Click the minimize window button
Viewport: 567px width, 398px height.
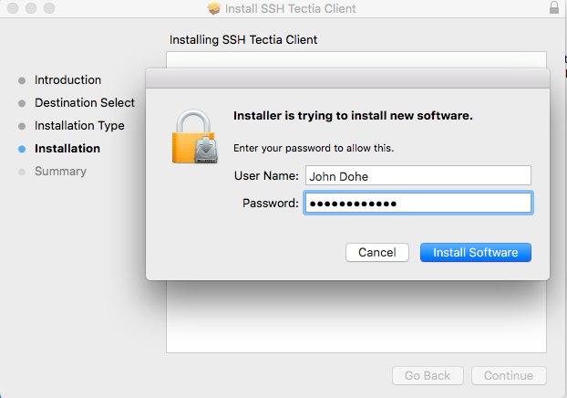pos(31,8)
